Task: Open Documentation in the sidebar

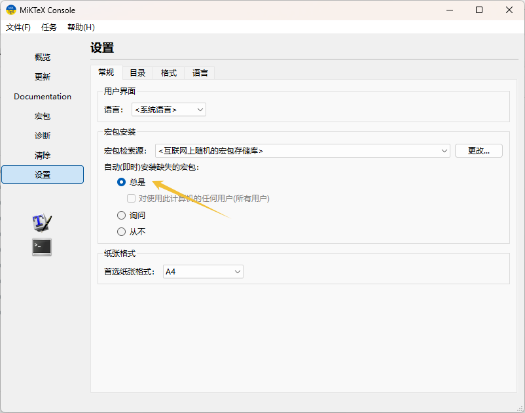Action: tap(43, 97)
